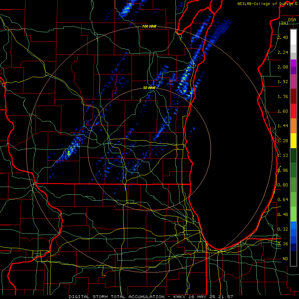Click the 0.32 legend value
This screenshot has width=299, height=299.
pyautogui.click(x=283, y=229)
